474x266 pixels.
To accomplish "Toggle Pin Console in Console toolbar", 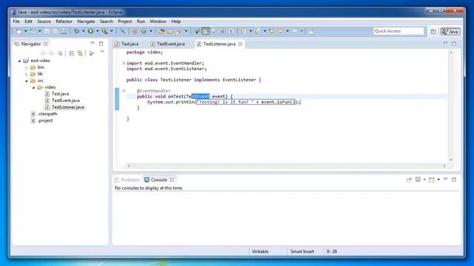I will (409, 180).
